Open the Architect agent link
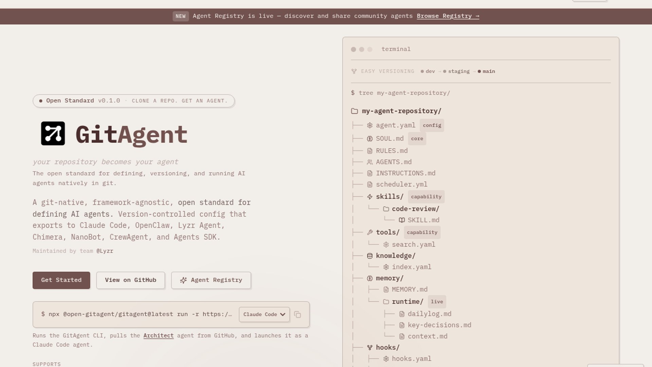Image resolution: width=652 pixels, height=367 pixels. click(x=158, y=336)
